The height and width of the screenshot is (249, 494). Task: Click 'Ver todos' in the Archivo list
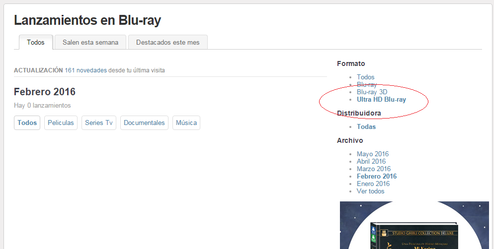pos(370,191)
